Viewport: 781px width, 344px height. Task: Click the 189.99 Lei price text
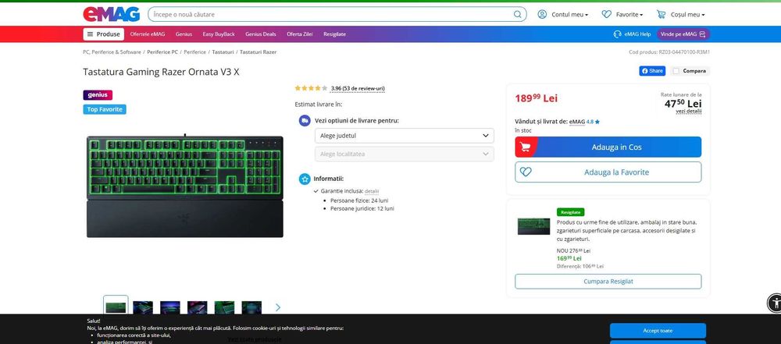pos(536,98)
